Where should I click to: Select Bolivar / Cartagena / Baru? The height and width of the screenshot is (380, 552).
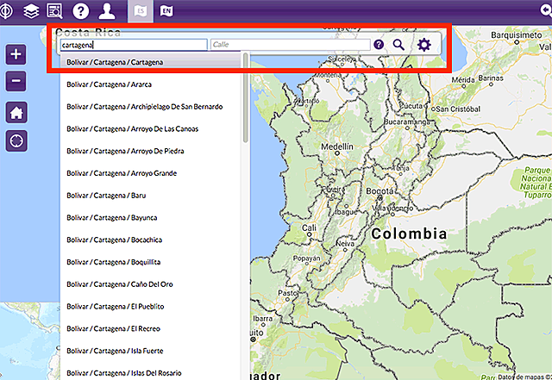pos(151,196)
